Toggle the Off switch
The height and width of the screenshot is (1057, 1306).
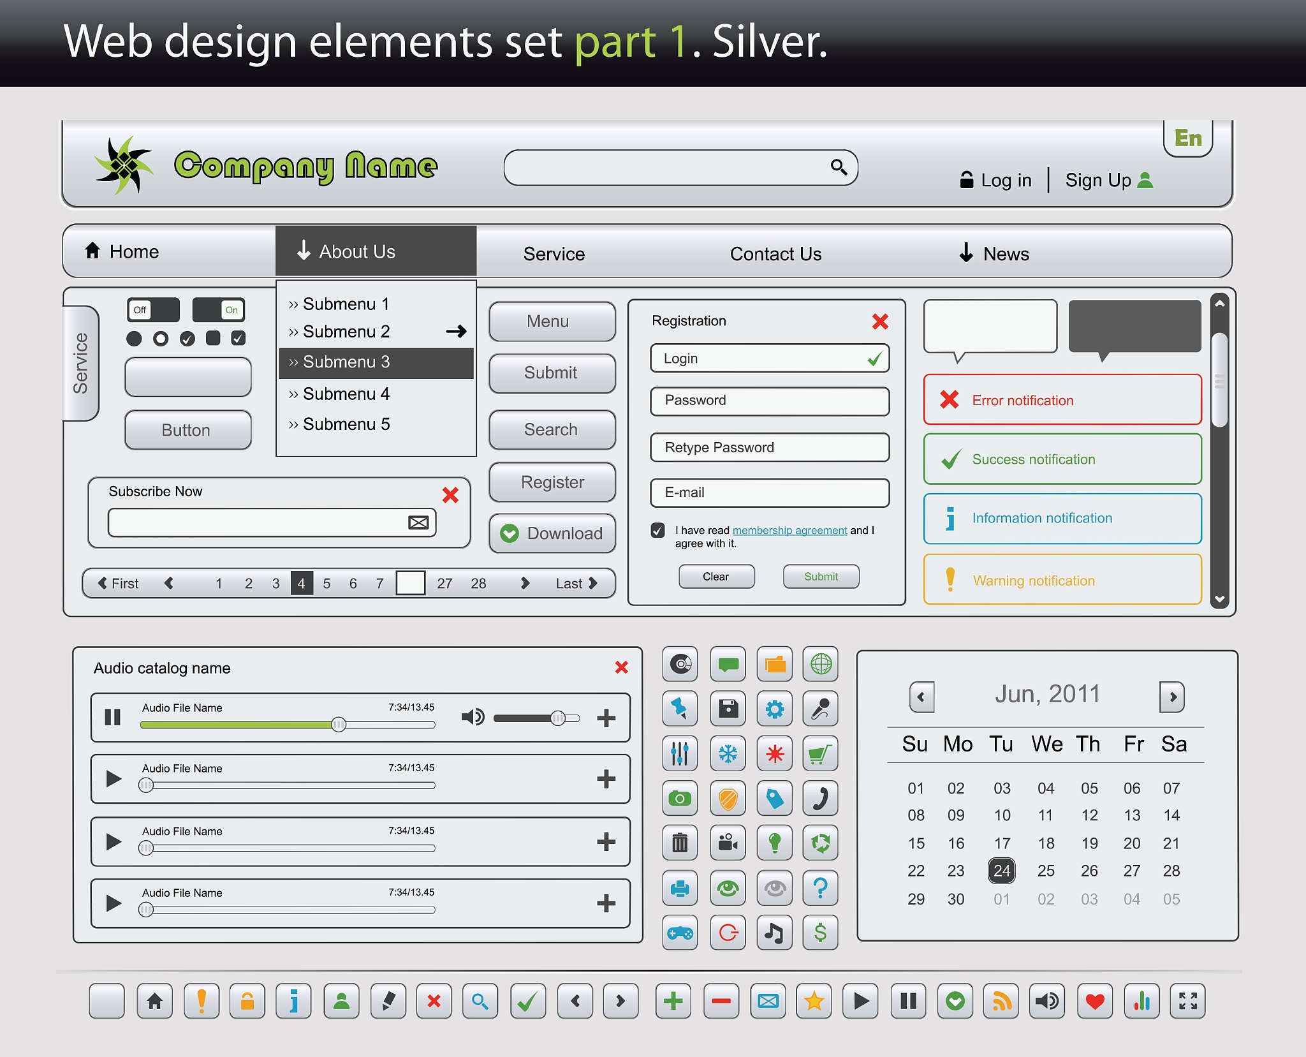[153, 310]
